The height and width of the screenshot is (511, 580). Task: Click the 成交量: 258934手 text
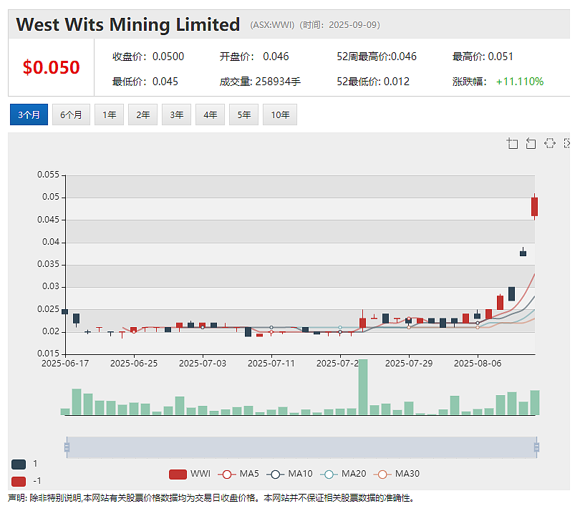tap(260, 82)
